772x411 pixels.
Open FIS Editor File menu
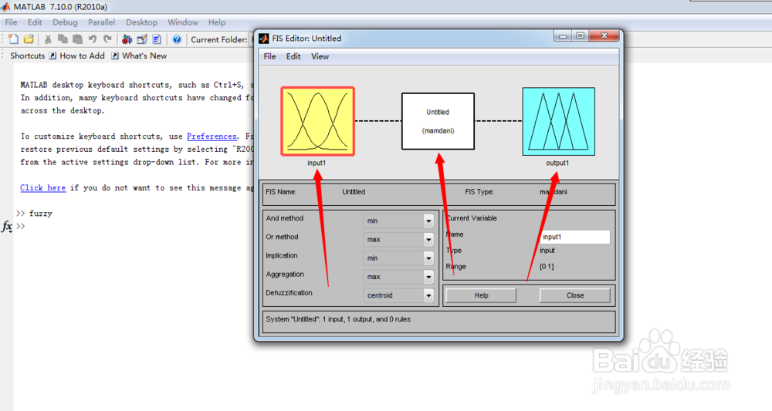coord(269,56)
